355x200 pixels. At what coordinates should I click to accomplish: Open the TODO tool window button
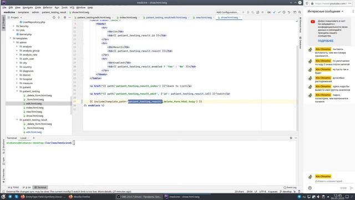13,188
